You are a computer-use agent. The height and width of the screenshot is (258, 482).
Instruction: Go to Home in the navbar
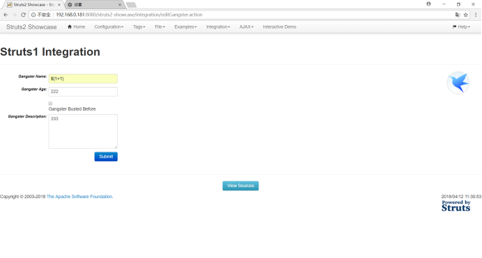[x=76, y=27]
